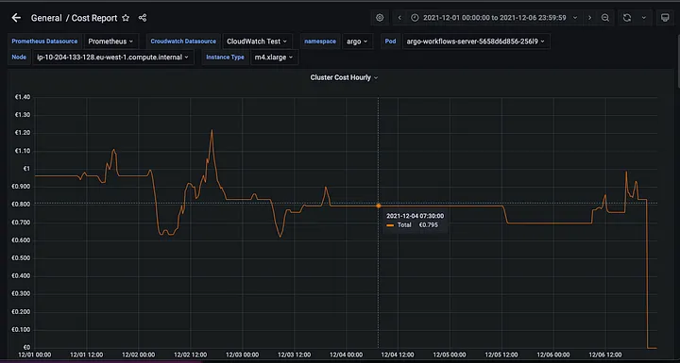Click the Total €0.795 tooltip entry
680x363 pixels.
click(x=412, y=224)
